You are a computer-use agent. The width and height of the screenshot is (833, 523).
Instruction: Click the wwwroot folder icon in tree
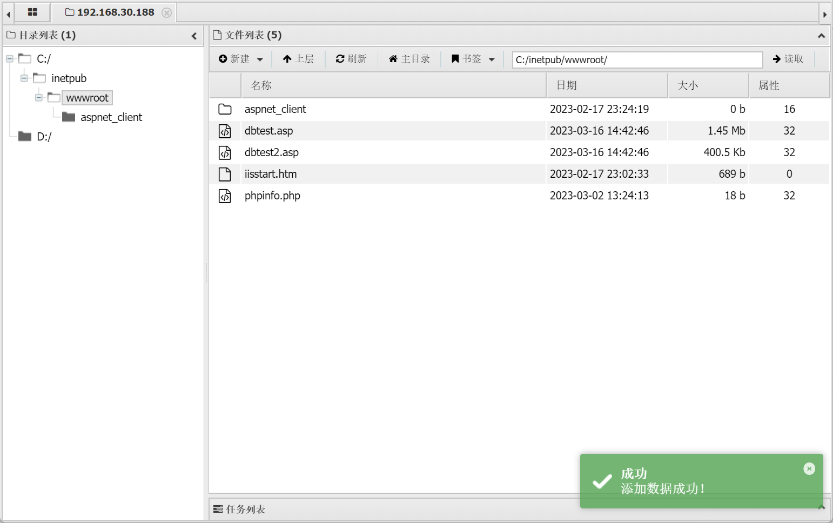[54, 97]
